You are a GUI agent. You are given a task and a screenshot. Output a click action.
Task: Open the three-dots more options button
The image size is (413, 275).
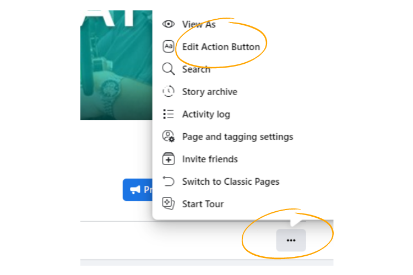[x=291, y=240]
